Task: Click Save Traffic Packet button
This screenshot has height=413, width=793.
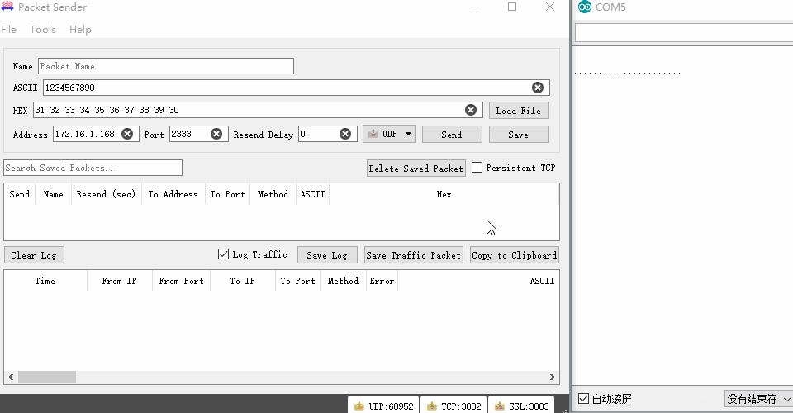Action: coord(414,255)
